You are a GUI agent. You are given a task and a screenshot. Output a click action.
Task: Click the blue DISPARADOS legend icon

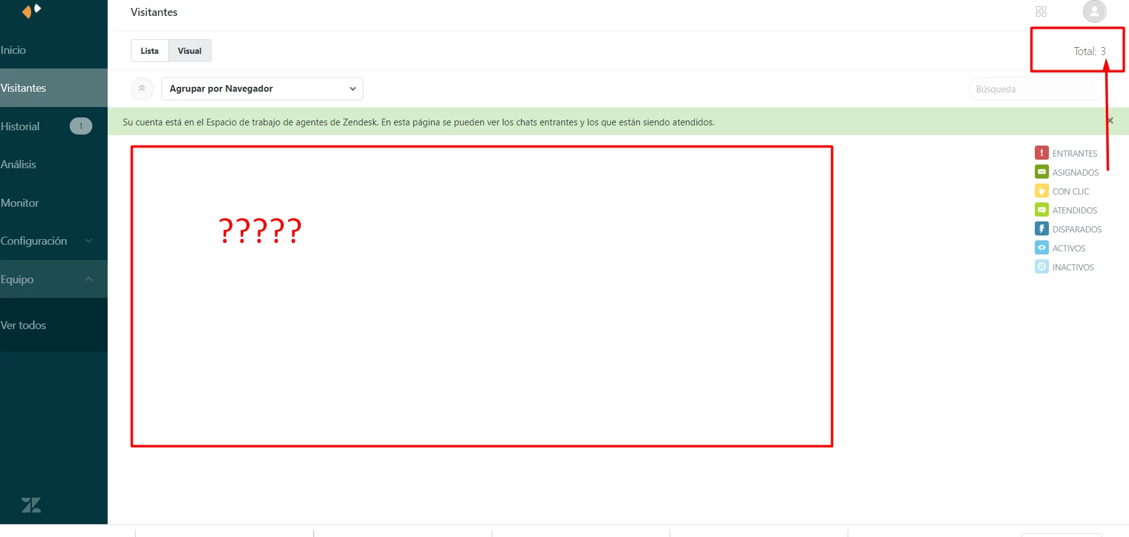coord(1042,229)
